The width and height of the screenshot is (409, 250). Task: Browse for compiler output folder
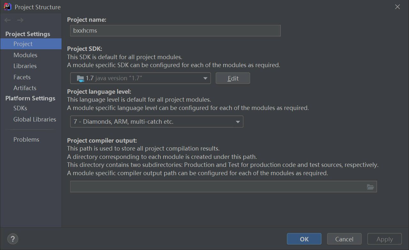[370, 187]
